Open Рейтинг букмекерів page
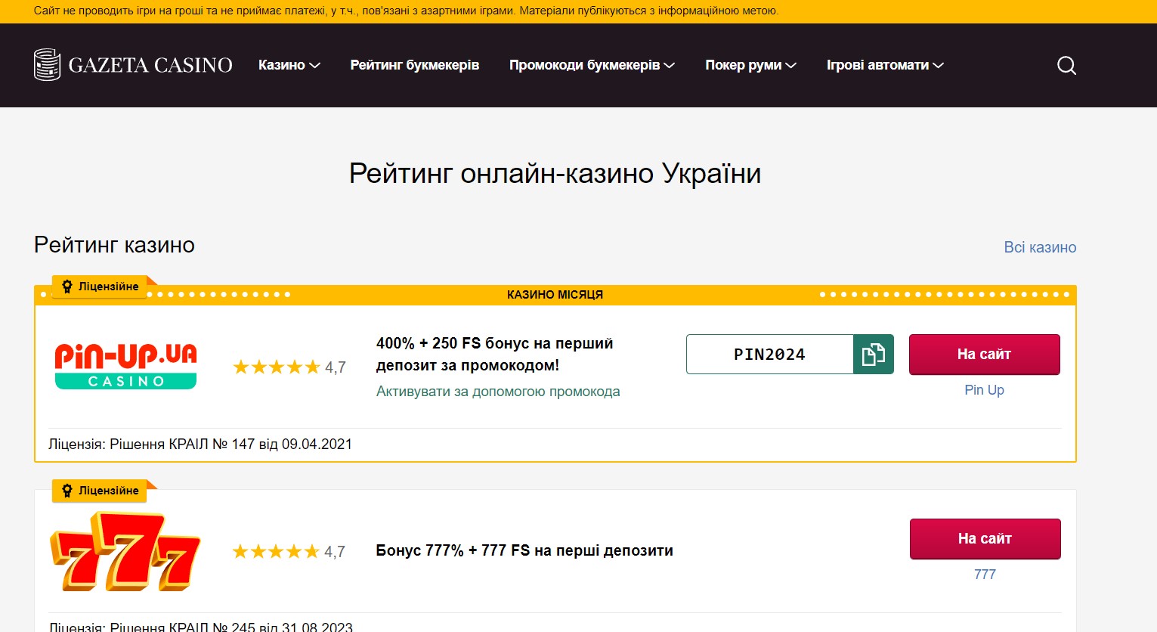This screenshot has height=632, width=1157. click(415, 65)
